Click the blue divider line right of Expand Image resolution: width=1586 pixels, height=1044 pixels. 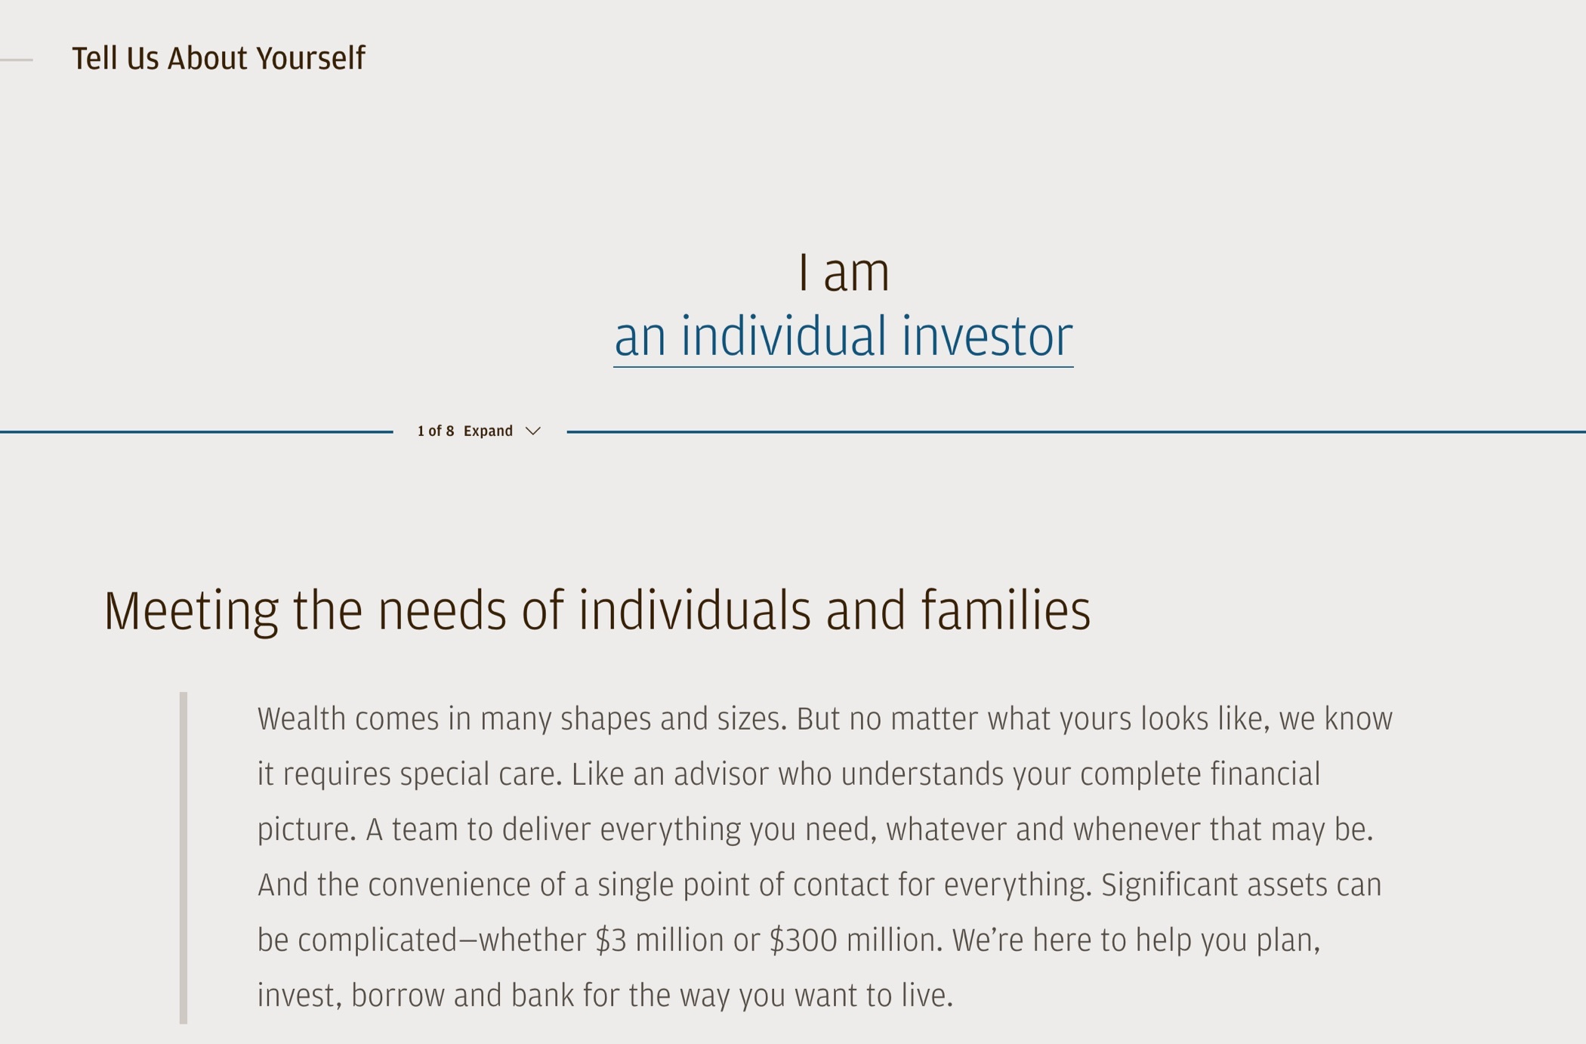tap(1072, 432)
